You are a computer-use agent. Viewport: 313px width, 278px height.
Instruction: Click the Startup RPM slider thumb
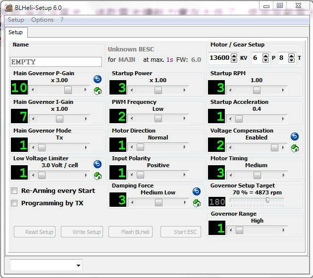(257, 90)
